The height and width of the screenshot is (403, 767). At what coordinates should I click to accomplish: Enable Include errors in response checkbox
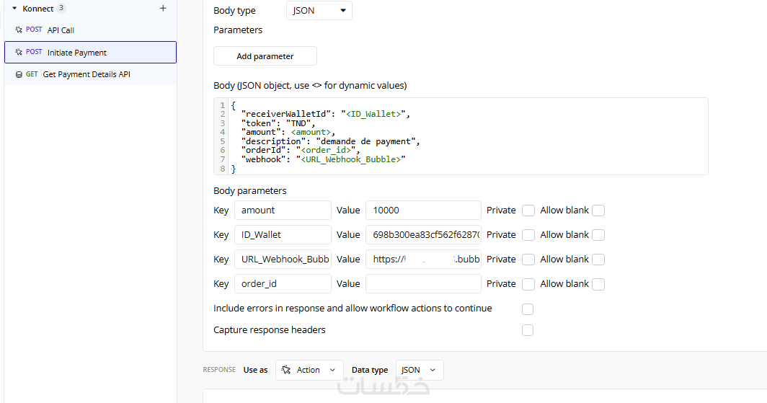[528, 309]
